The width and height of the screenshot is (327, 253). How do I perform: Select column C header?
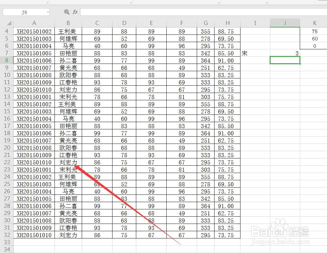pos(97,23)
